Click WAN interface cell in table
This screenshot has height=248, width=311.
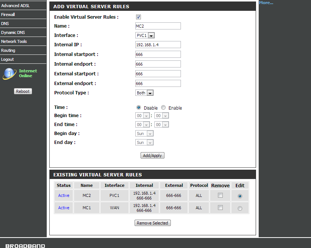point(114,208)
